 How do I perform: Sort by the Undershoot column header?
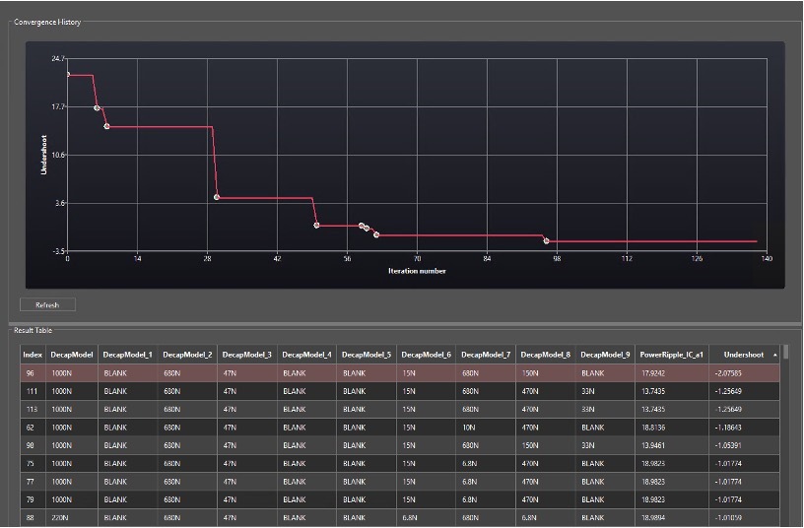point(745,355)
